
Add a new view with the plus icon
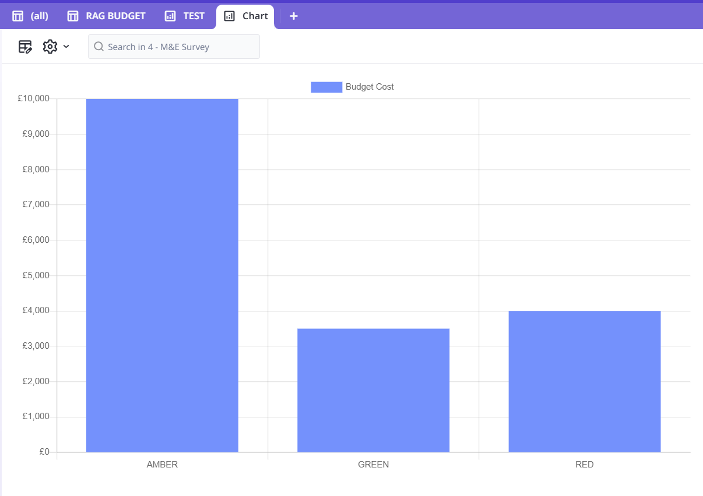(x=294, y=16)
